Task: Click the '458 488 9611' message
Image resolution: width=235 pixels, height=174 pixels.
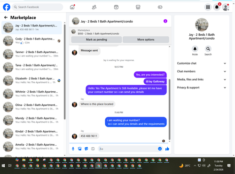Action: [89, 136]
